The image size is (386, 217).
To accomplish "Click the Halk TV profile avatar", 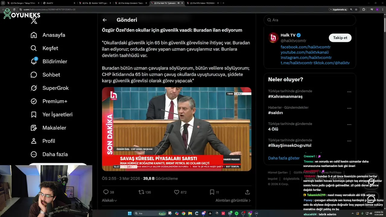I will [274, 38].
